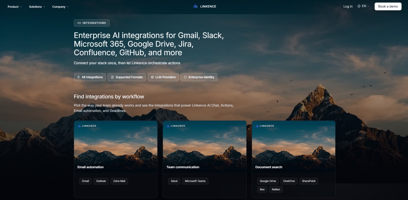Select the Microsoft Teams chip
Screen dimensions: 408x200
[195, 181]
